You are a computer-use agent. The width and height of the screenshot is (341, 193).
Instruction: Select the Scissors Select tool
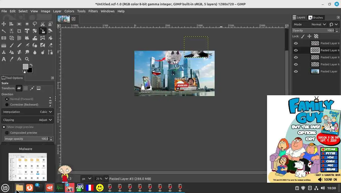click(43, 24)
